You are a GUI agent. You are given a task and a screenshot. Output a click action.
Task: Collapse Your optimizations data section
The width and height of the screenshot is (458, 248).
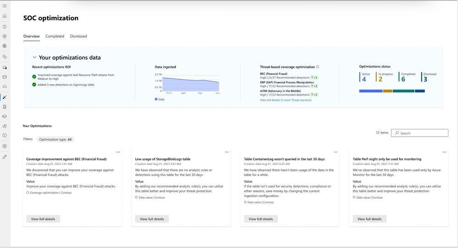click(34, 58)
